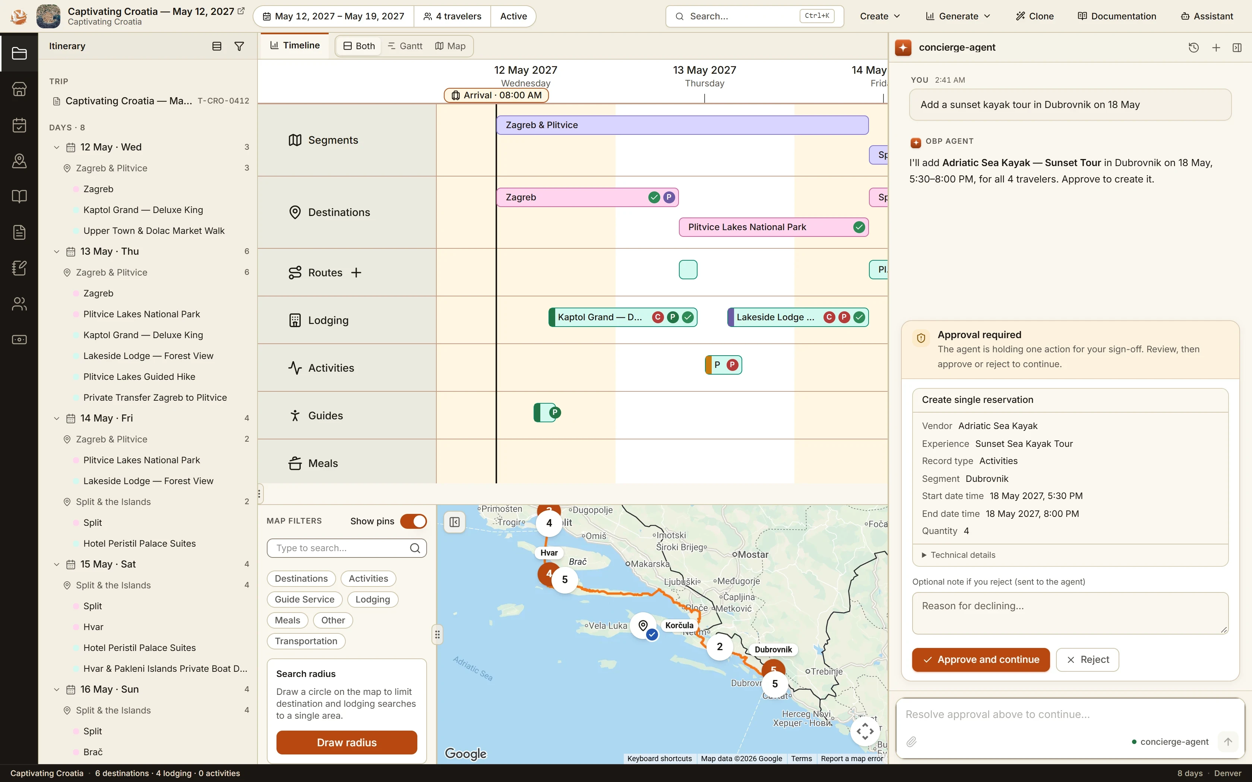
Task: Toggle the Destinations map filter chip
Action: pos(301,579)
